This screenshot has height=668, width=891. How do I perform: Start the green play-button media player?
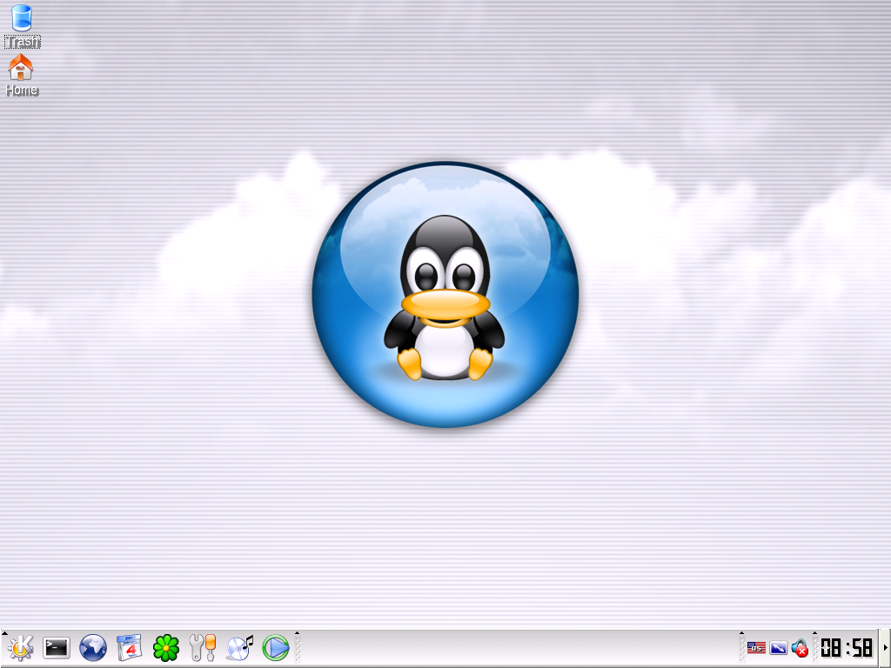pyautogui.click(x=276, y=647)
